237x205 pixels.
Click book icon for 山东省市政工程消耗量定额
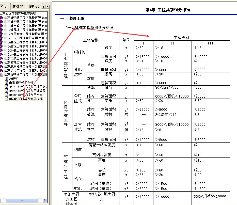pos(2,26)
